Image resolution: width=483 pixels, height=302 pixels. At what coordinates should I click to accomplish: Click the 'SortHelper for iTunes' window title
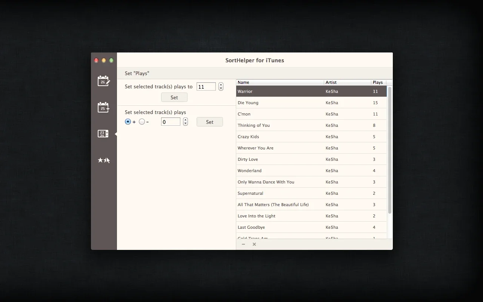coord(255,60)
